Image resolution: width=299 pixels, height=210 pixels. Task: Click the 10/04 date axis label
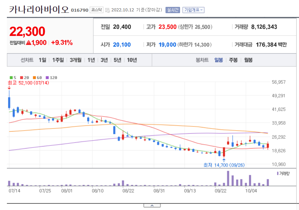[251, 191]
